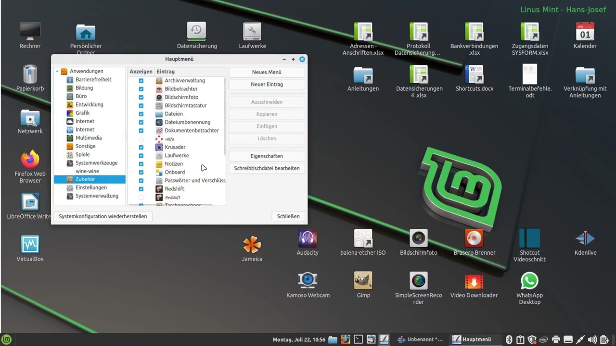Select the Kalender desktop icon

point(585,36)
